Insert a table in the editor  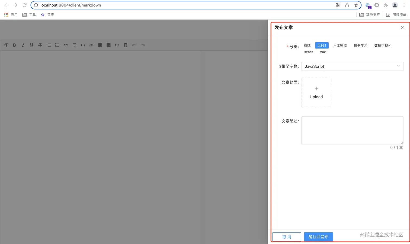pyautogui.click(x=100, y=45)
